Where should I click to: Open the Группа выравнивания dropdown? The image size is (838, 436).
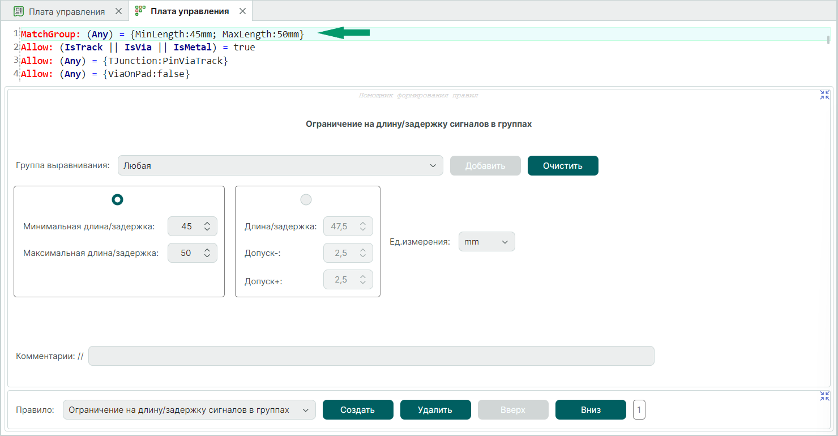pyautogui.click(x=280, y=166)
